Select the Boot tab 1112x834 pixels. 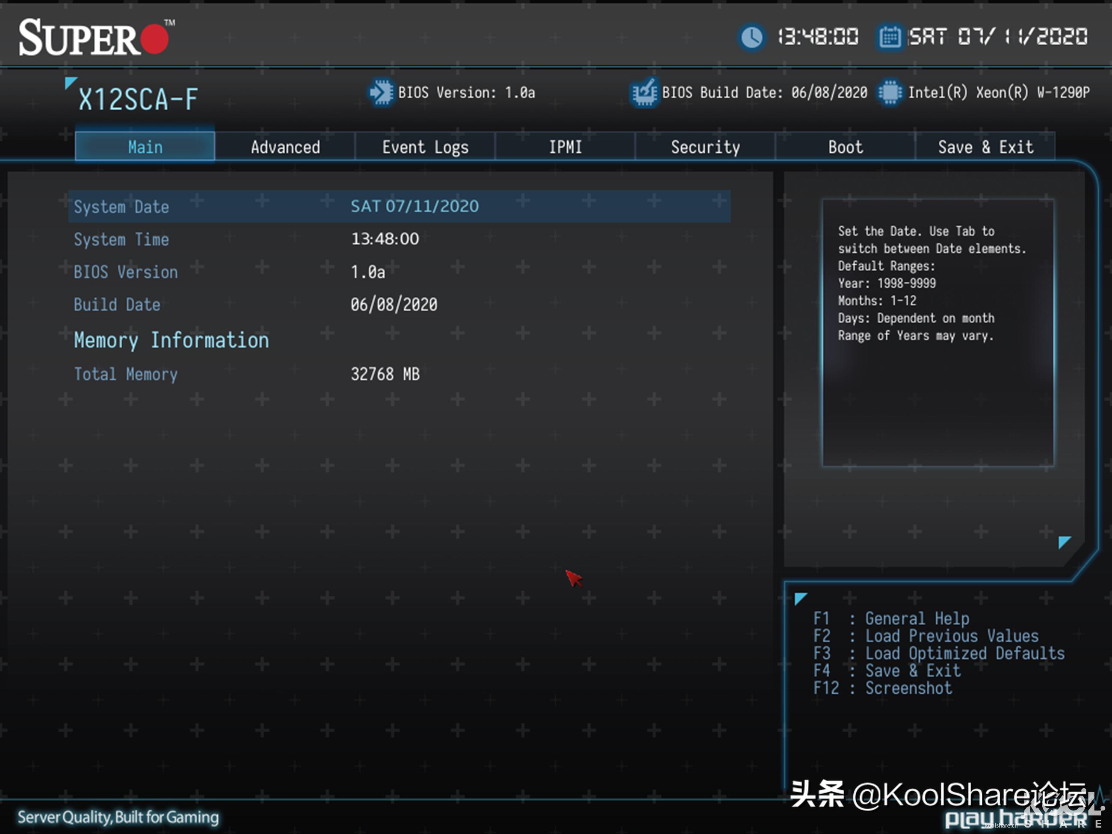pos(845,147)
